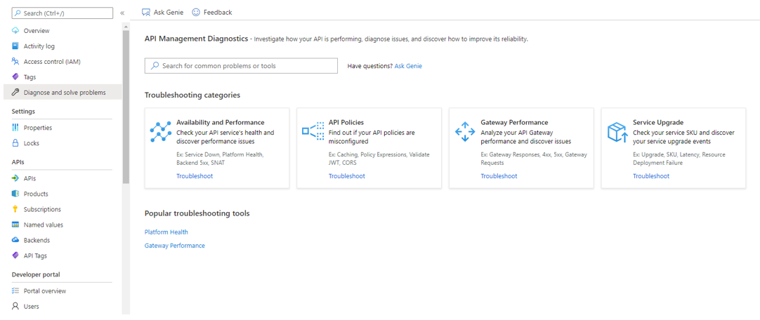Click the green APIs arrow icon
The width and height of the screenshot is (760, 320).
15,178
